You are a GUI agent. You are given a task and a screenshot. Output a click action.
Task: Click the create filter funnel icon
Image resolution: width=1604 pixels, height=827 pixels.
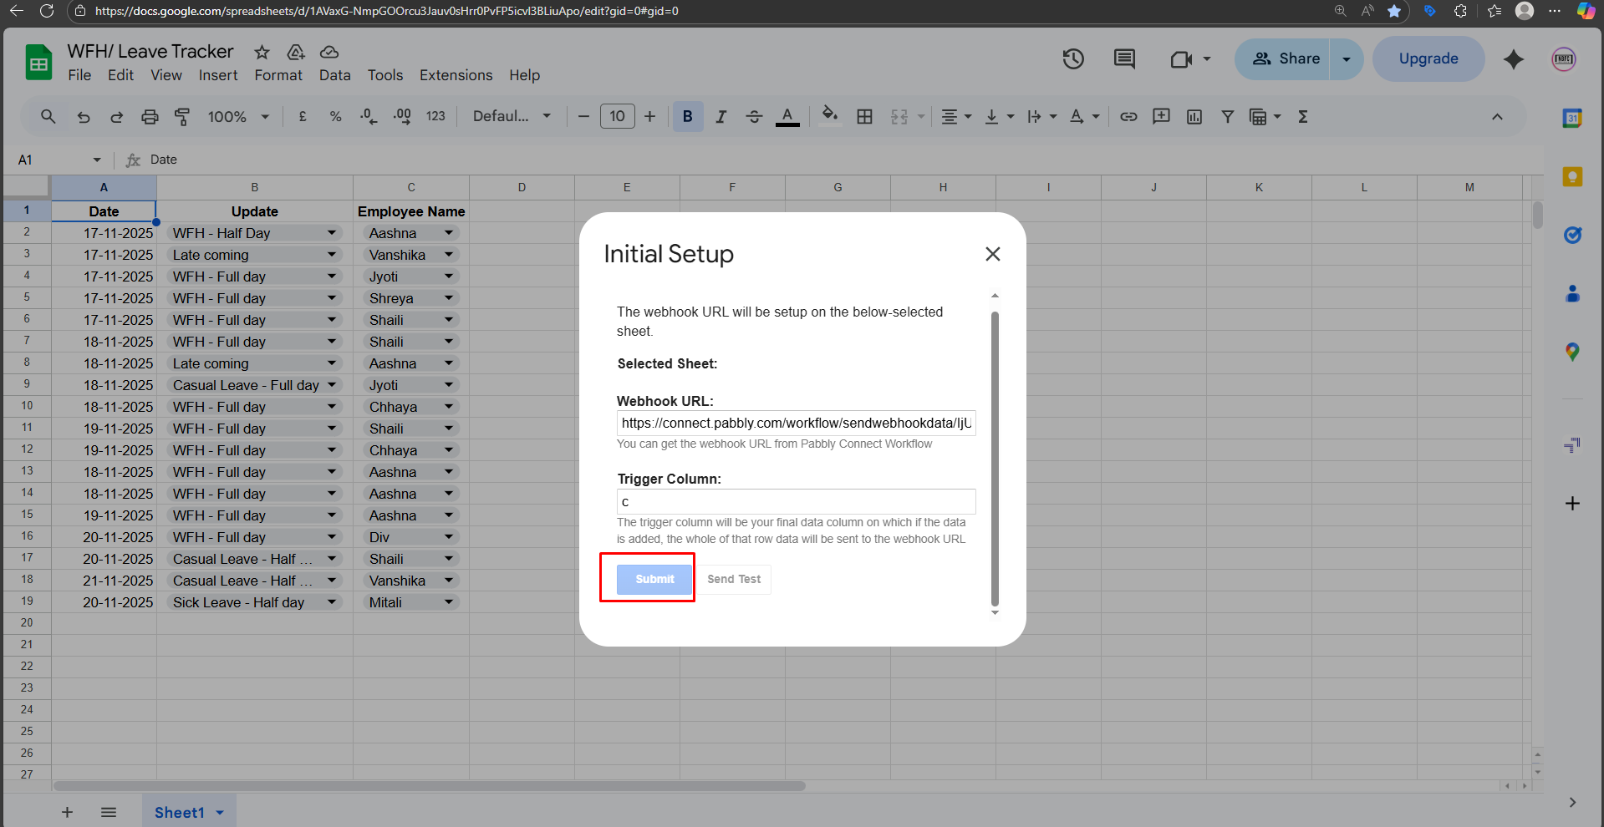1227,117
